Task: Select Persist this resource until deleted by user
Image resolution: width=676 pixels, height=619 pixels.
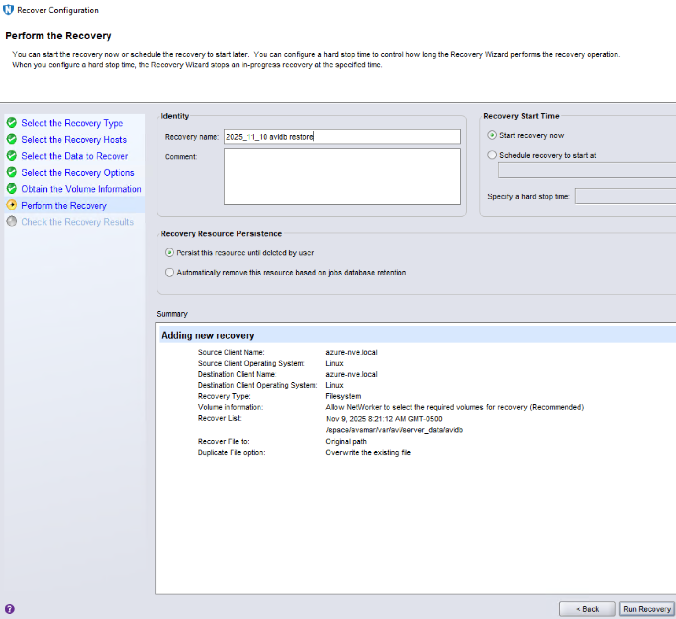Action: click(x=169, y=253)
